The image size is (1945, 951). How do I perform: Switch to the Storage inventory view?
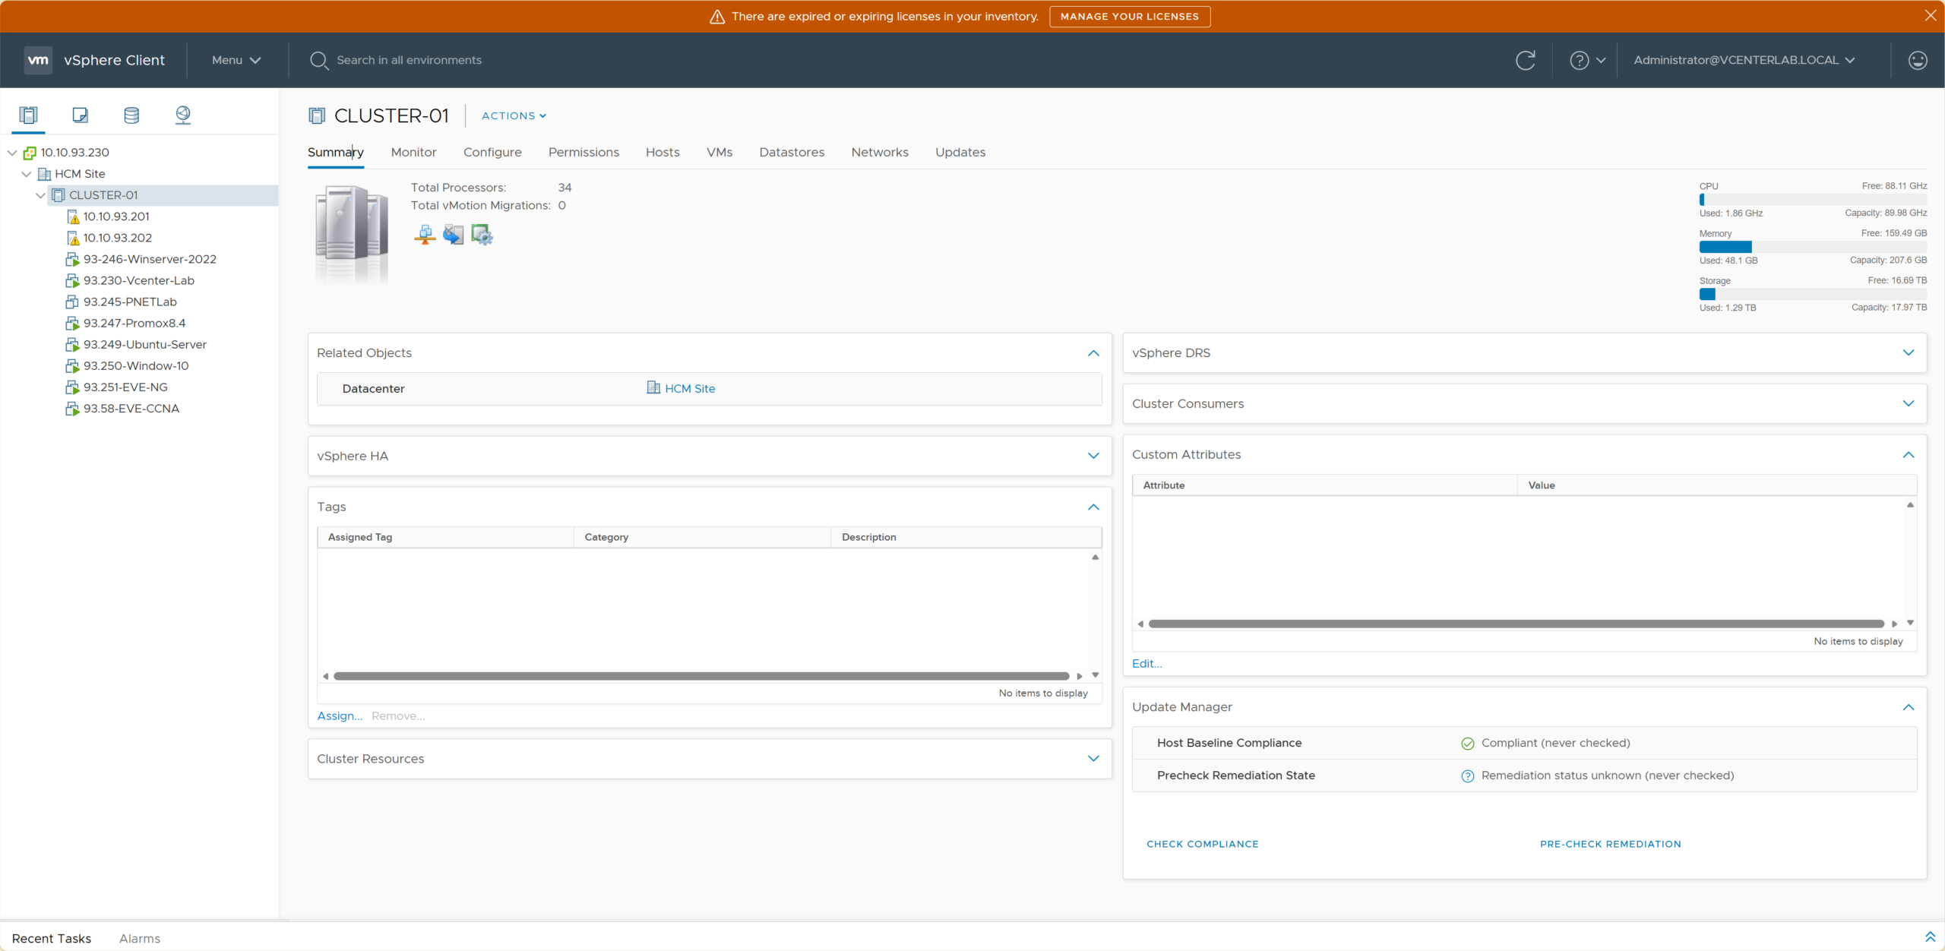click(131, 115)
